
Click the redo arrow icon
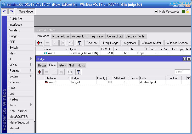(12, 12)
